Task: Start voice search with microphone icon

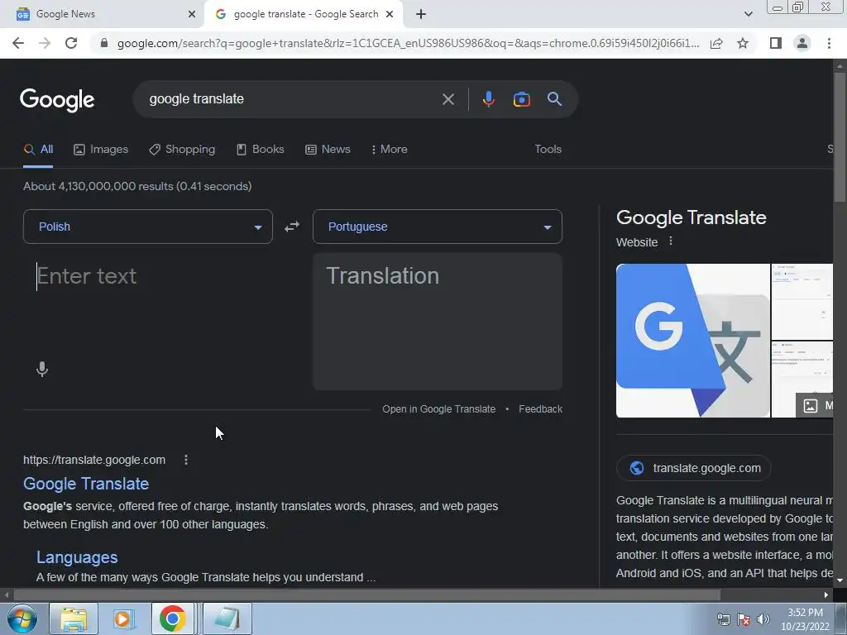Action: [488, 99]
